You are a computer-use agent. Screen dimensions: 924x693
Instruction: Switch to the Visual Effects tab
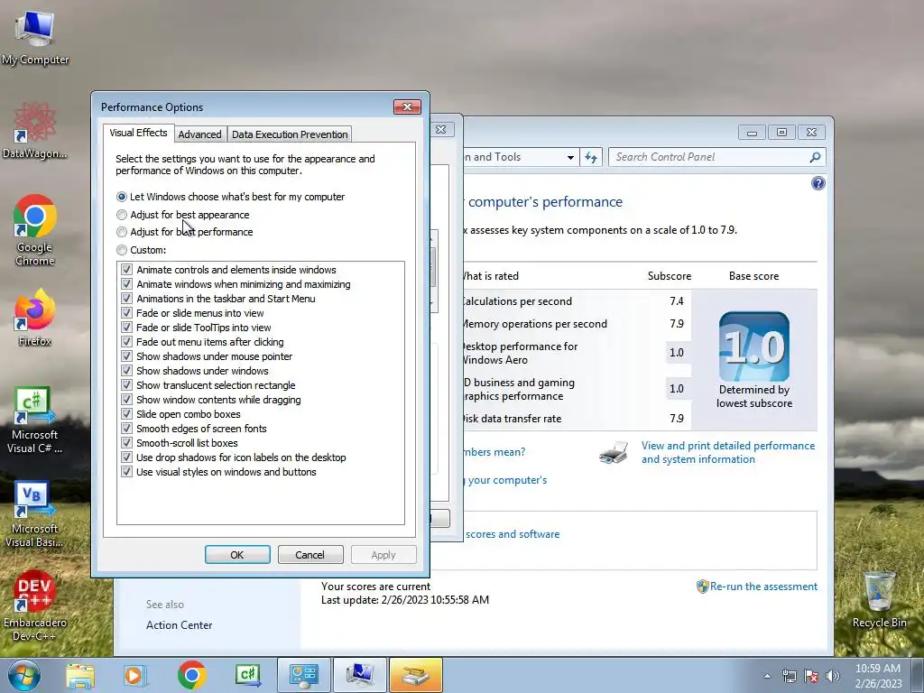[x=138, y=134]
